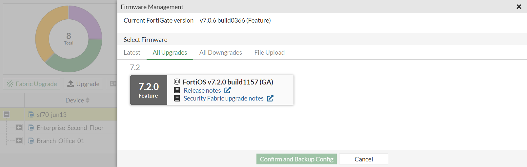
Task: Expand the Branch_Office_01 node
Action: [x=19, y=140]
